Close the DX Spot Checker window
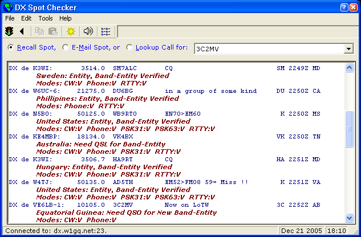This screenshot has height=237, width=361. 354,7
